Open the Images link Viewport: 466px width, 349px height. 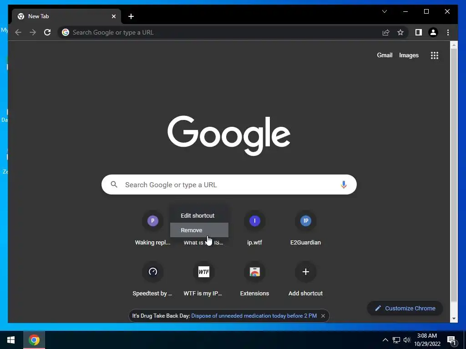pos(409,55)
